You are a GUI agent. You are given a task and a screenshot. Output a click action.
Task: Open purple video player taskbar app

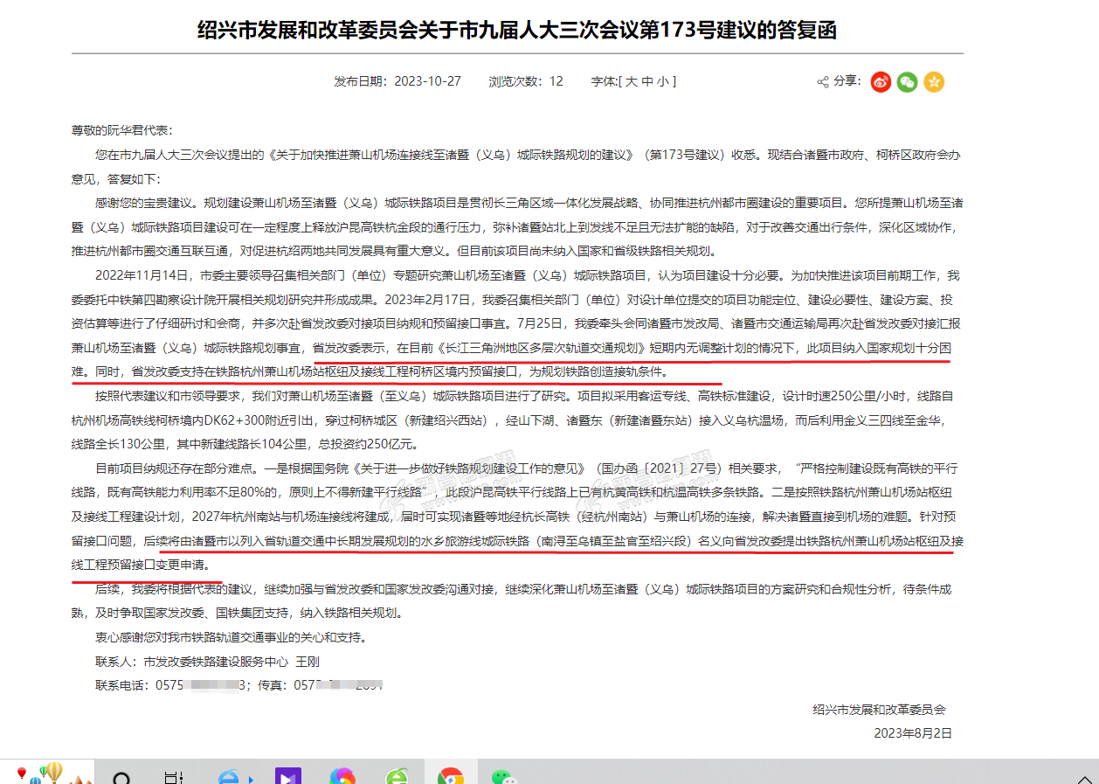(x=287, y=777)
